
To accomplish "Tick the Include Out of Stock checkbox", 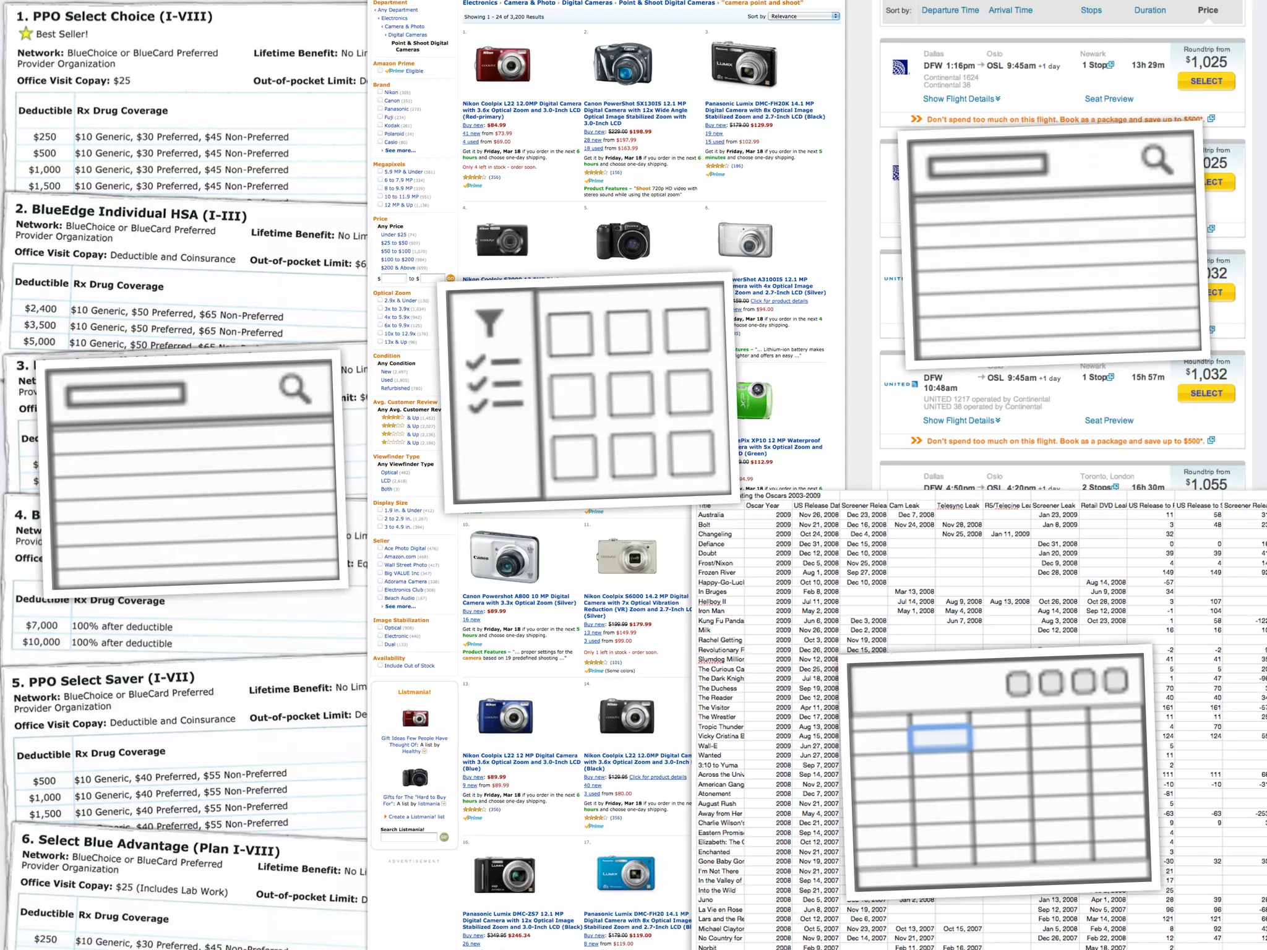I will pyautogui.click(x=380, y=665).
